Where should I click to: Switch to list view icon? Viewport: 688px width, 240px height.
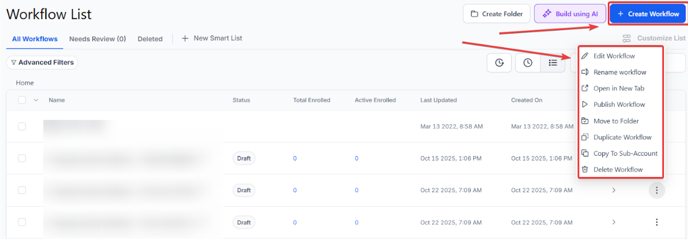553,63
